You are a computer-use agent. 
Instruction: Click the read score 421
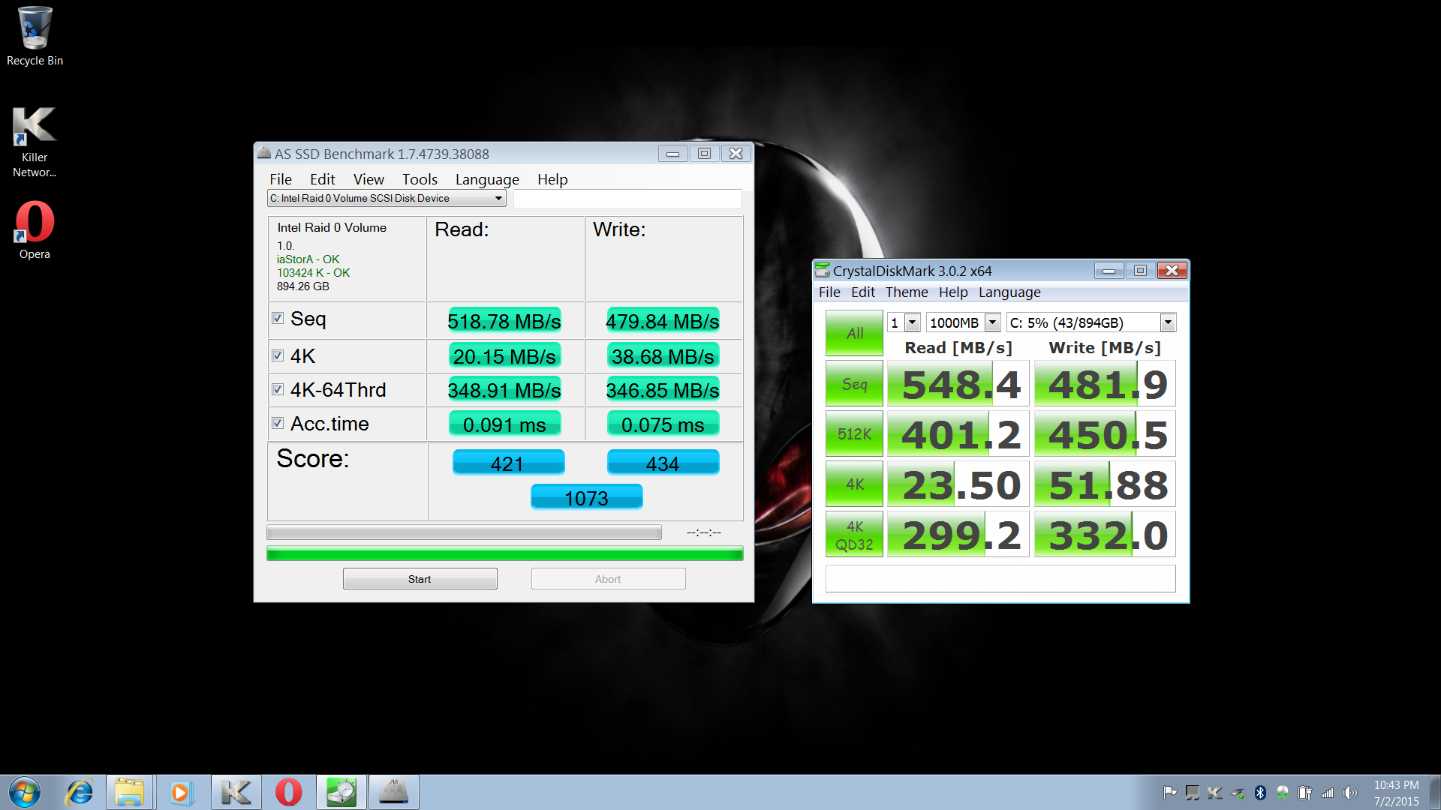tap(508, 463)
